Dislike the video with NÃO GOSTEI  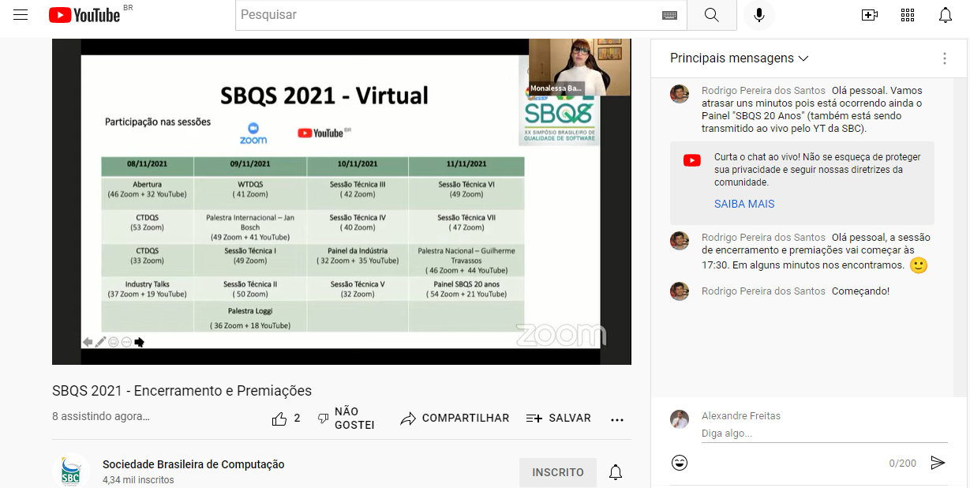pyautogui.click(x=346, y=419)
